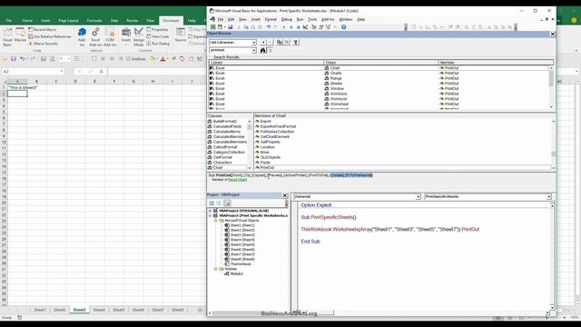Open the blue Add-ins icon in ribbon
Image resolution: width=581 pixels, height=327 pixels.
82,37
